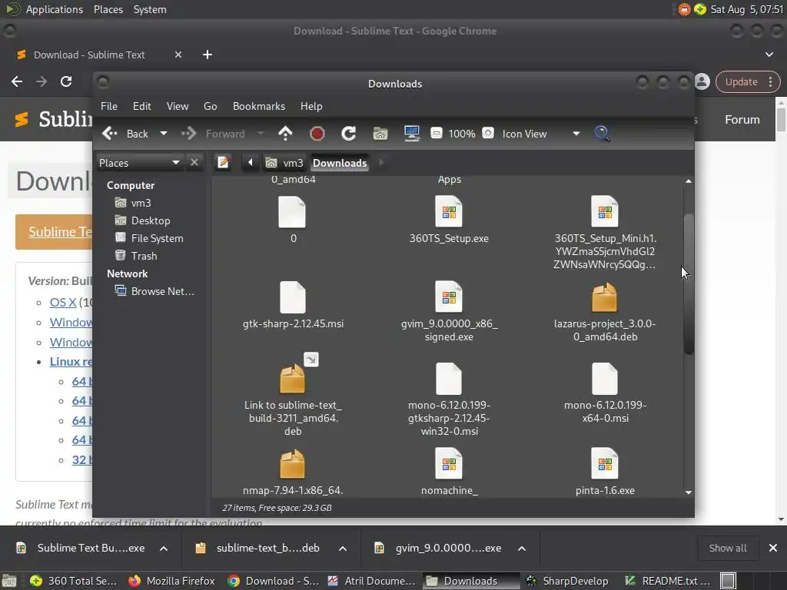Expand options for gvim exe download
Viewport: 787px width, 590px height.
click(x=522, y=549)
